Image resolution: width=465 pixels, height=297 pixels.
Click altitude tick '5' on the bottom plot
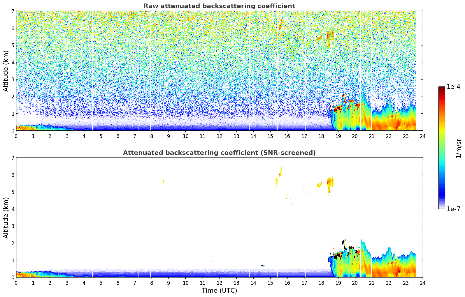coord(13,192)
